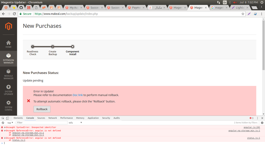
Task: Open System Upgrade in sidebar
Action: [x=8, y=90]
